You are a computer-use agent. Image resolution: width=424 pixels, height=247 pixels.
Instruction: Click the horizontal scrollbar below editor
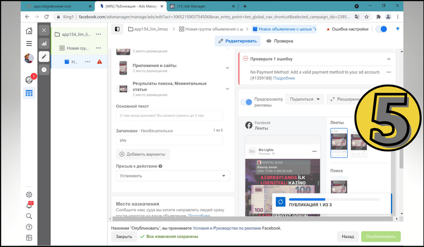[253, 219]
